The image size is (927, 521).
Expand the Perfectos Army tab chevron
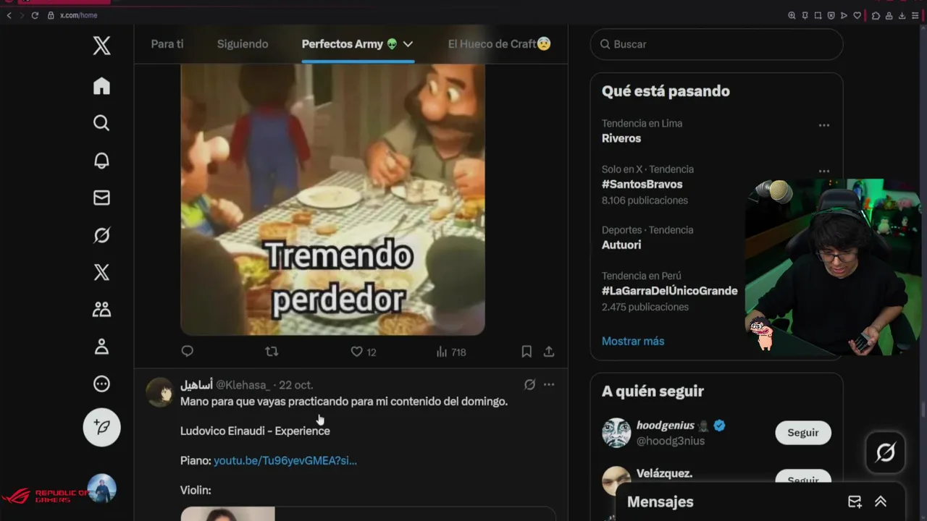point(408,44)
